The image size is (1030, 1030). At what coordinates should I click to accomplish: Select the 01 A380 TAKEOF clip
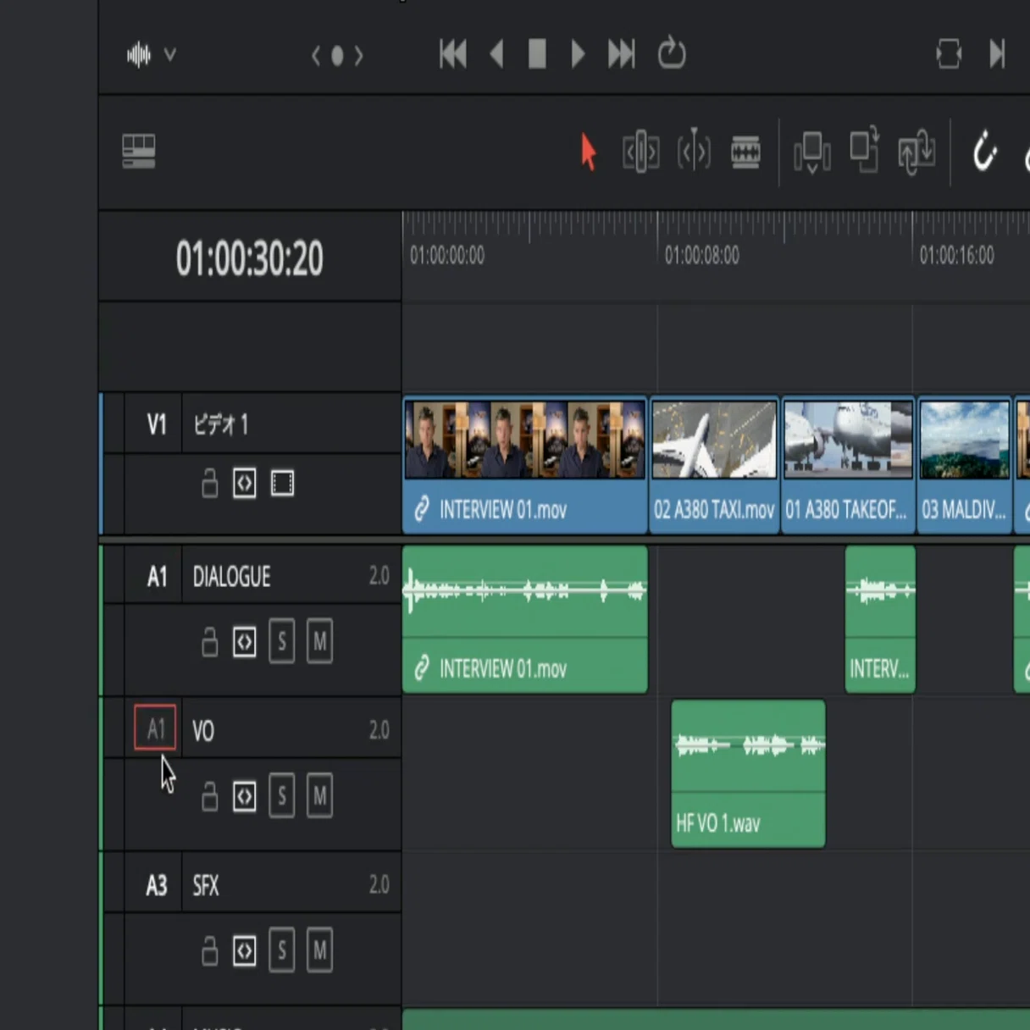tap(848, 465)
